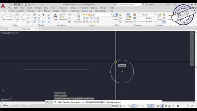Click the Start file tab
The image size is (197, 111).
(x=6, y=29)
